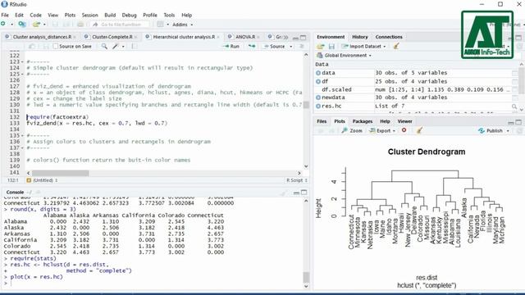This screenshot has width=525, height=295.
Task: Maximize the source editor pane
Action: click(x=303, y=38)
